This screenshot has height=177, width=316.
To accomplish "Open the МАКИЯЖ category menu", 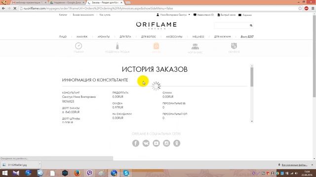I will pyautogui.click(x=82, y=37).
